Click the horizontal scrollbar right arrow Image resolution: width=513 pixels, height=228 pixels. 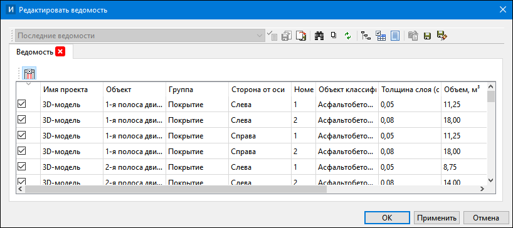pos(482,189)
